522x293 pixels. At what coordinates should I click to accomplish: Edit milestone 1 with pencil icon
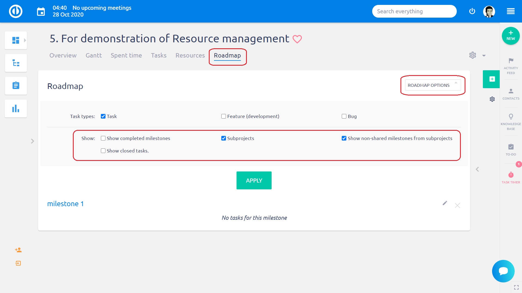pyautogui.click(x=445, y=203)
